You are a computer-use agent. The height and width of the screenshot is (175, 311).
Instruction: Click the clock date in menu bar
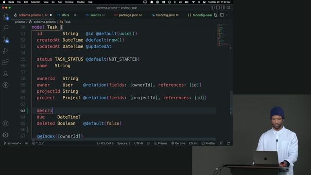click(x=219, y=2)
